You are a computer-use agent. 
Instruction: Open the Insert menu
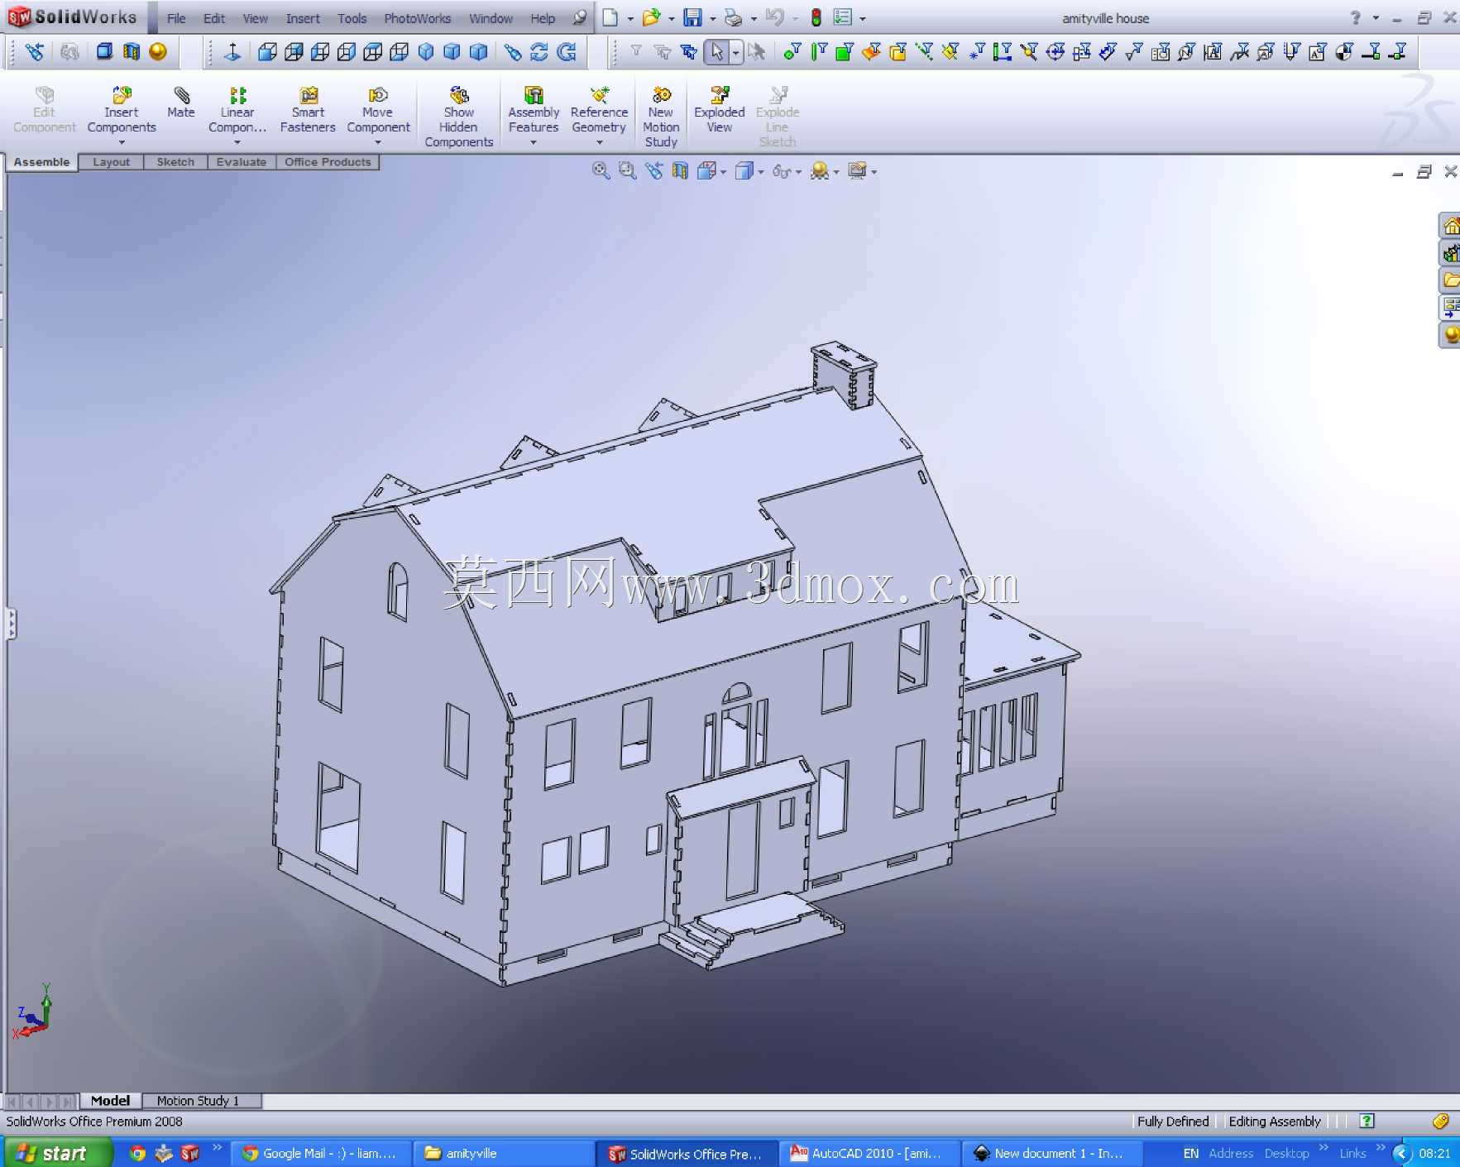303,18
